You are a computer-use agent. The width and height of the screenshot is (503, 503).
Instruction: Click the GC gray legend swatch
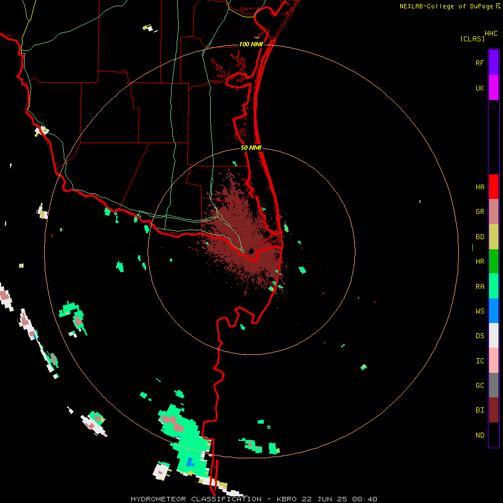coord(493,385)
